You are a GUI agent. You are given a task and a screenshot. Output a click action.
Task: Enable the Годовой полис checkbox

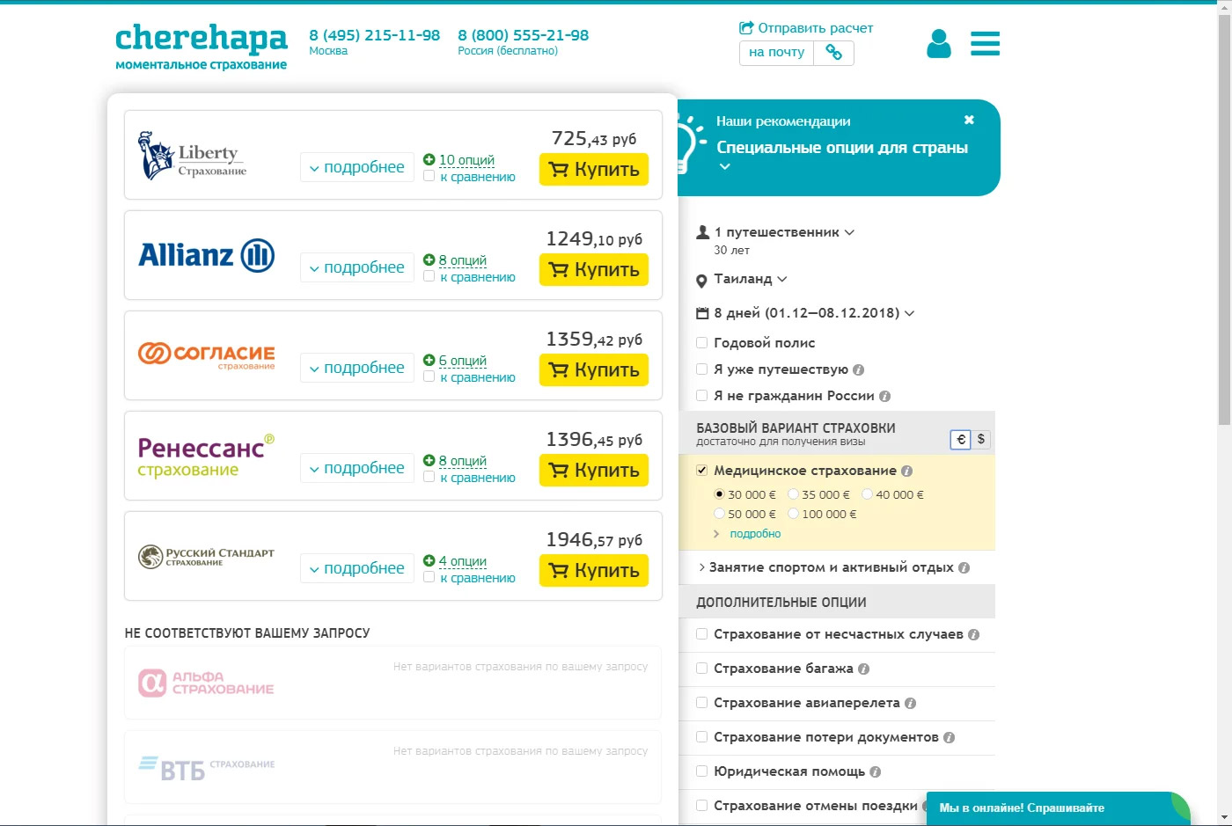702,343
